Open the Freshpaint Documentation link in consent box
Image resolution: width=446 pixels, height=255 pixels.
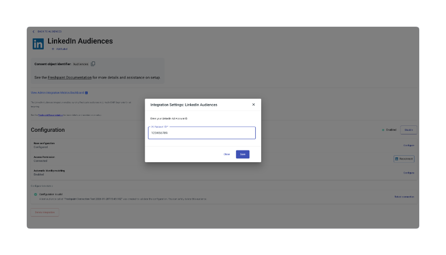[69, 77]
